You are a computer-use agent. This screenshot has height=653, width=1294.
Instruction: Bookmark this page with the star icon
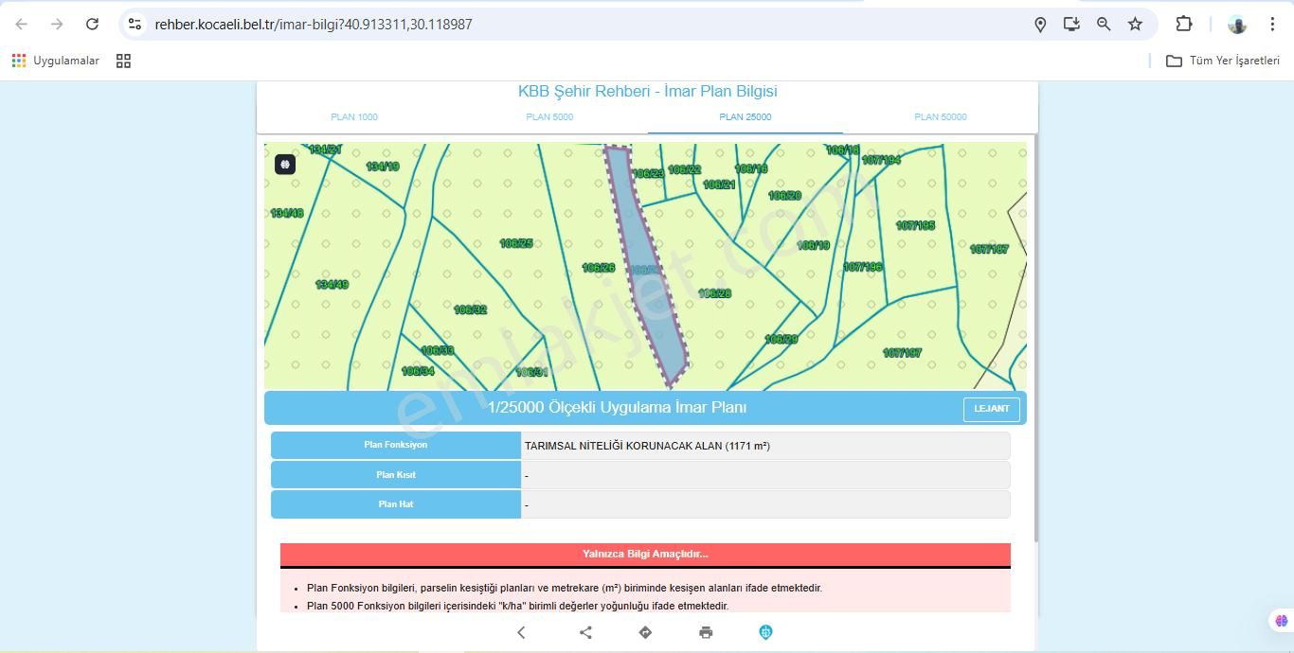(x=1135, y=25)
